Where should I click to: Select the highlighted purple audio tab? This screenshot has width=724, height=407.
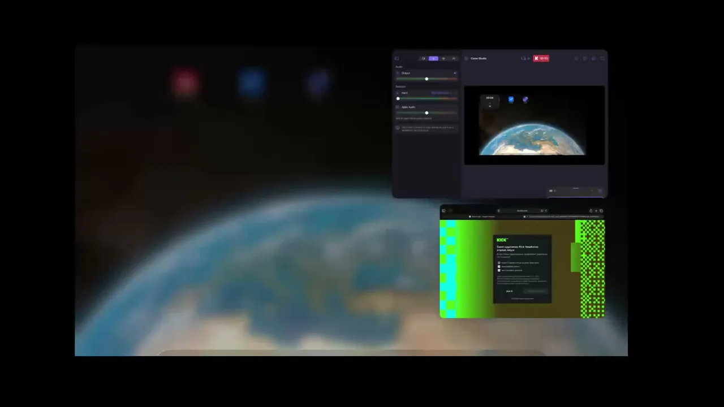click(433, 58)
